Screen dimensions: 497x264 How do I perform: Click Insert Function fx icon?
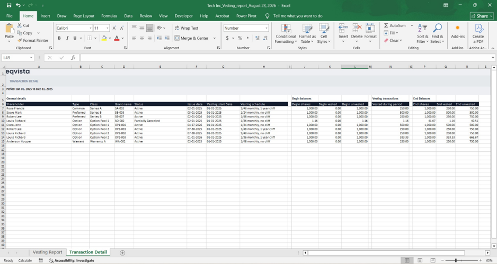click(73, 58)
